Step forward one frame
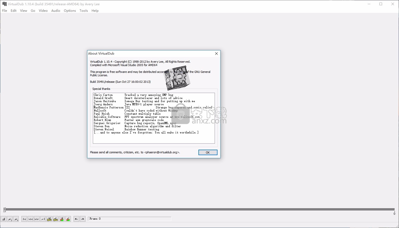 click(37, 219)
